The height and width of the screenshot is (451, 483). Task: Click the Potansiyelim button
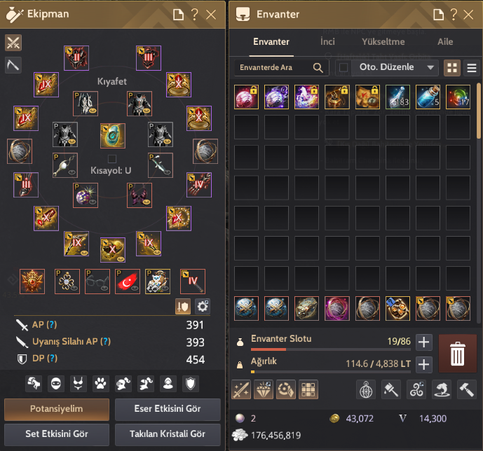(x=57, y=409)
